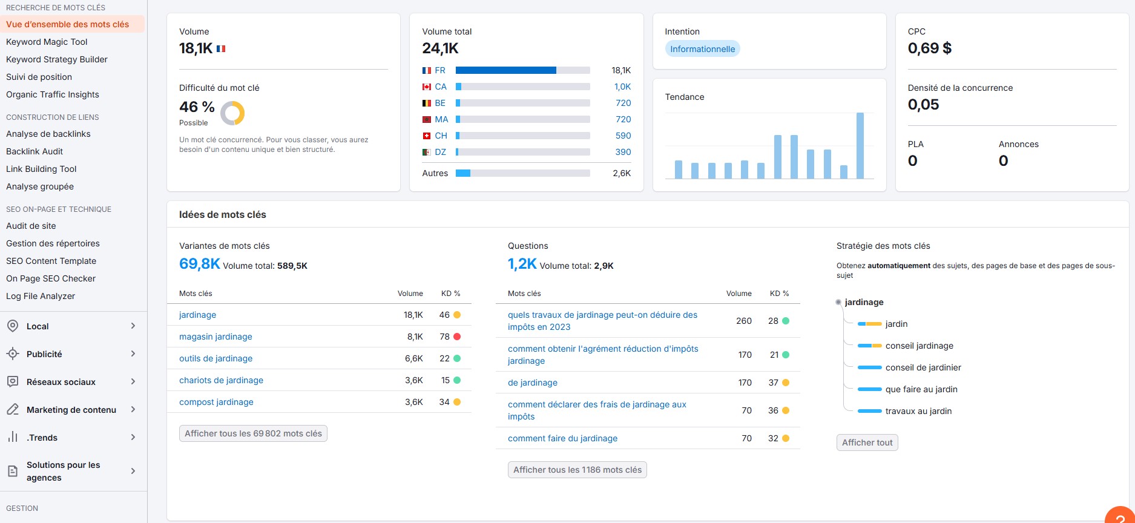
Task: Expand the Marketing de contenu chevron
Action: pos(133,410)
